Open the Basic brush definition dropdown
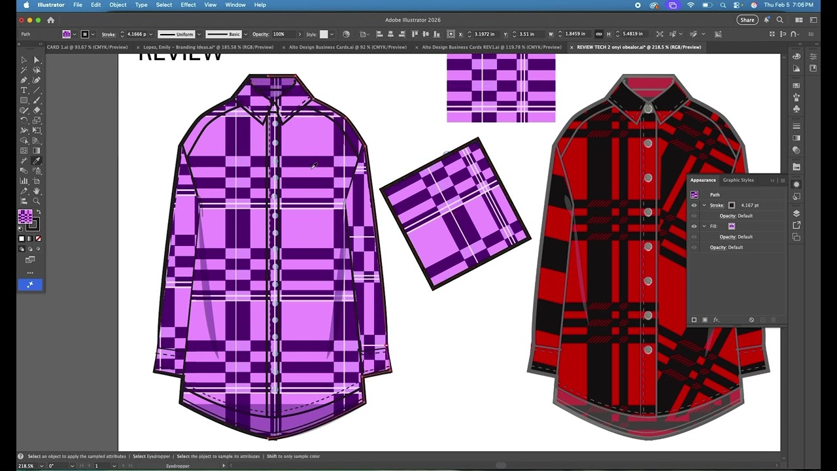This screenshot has height=471, width=837. [x=245, y=34]
